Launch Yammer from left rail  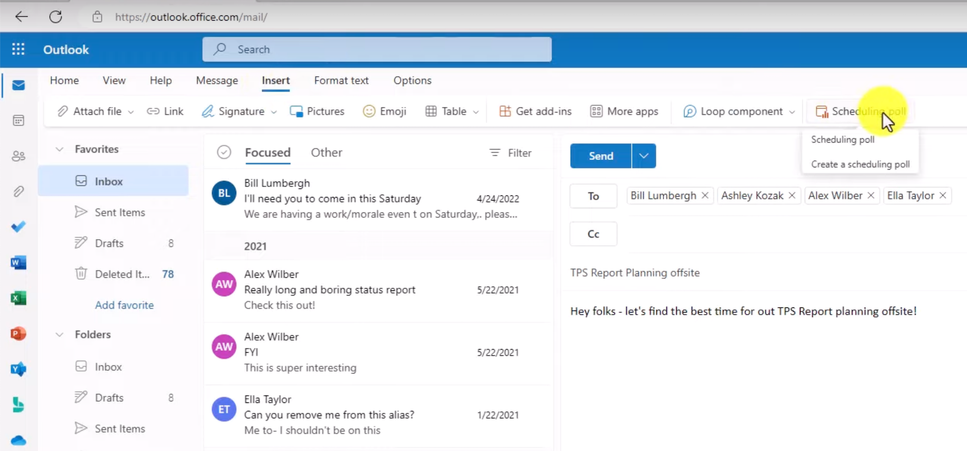pyautogui.click(x=18, y=369)
